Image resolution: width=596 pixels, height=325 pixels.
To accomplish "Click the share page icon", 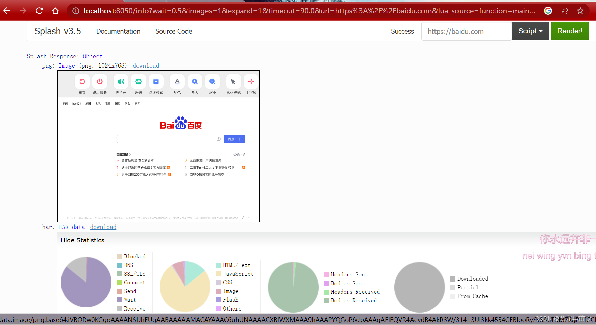I will point(564,11).
